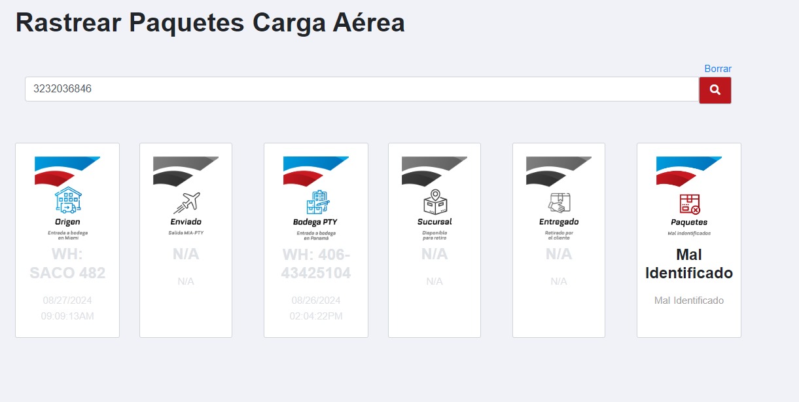Click the blue-red logo on Paquetes card
This screenshot has height=402, width=799.
coord(689,171)
